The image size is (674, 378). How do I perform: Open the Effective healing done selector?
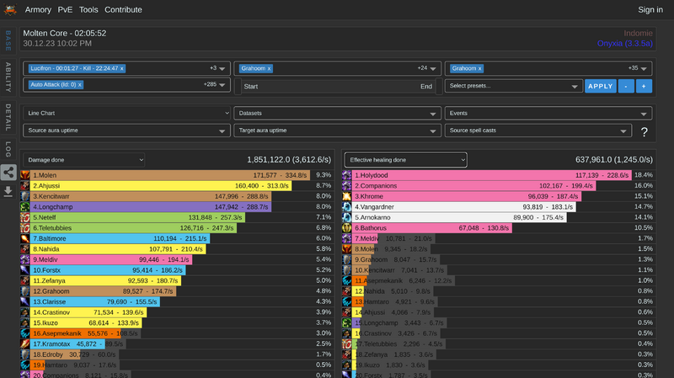point(405,160)
